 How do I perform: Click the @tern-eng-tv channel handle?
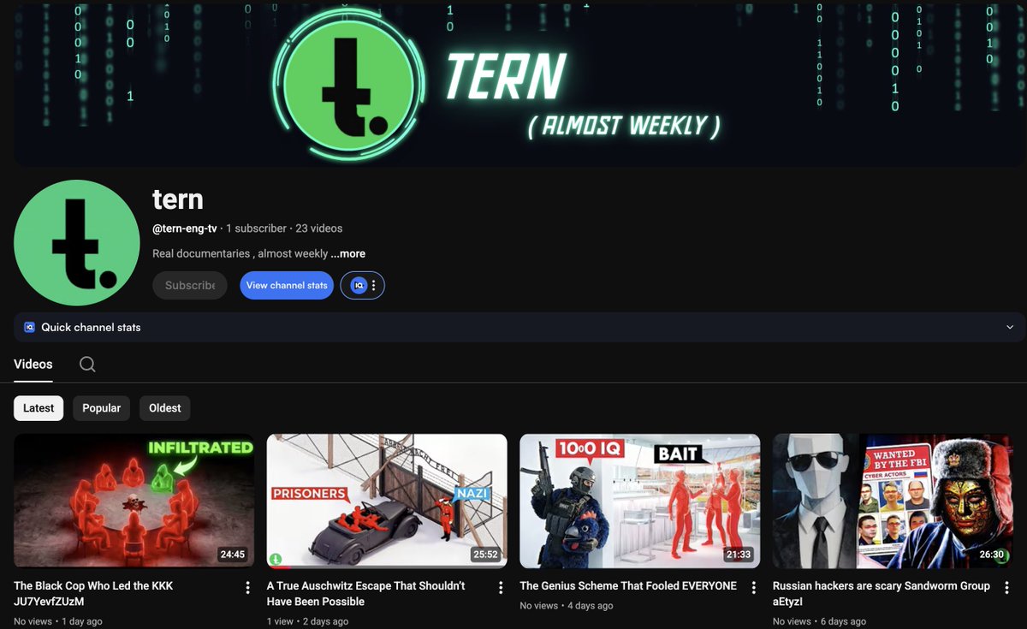point(185,228)
